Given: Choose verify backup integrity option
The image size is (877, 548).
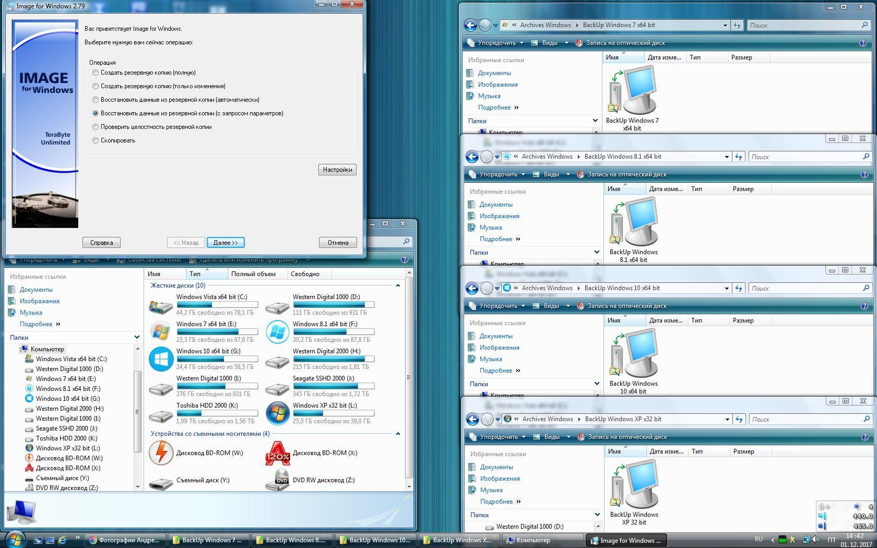Looking at the screenshot, I should (96, 127).
